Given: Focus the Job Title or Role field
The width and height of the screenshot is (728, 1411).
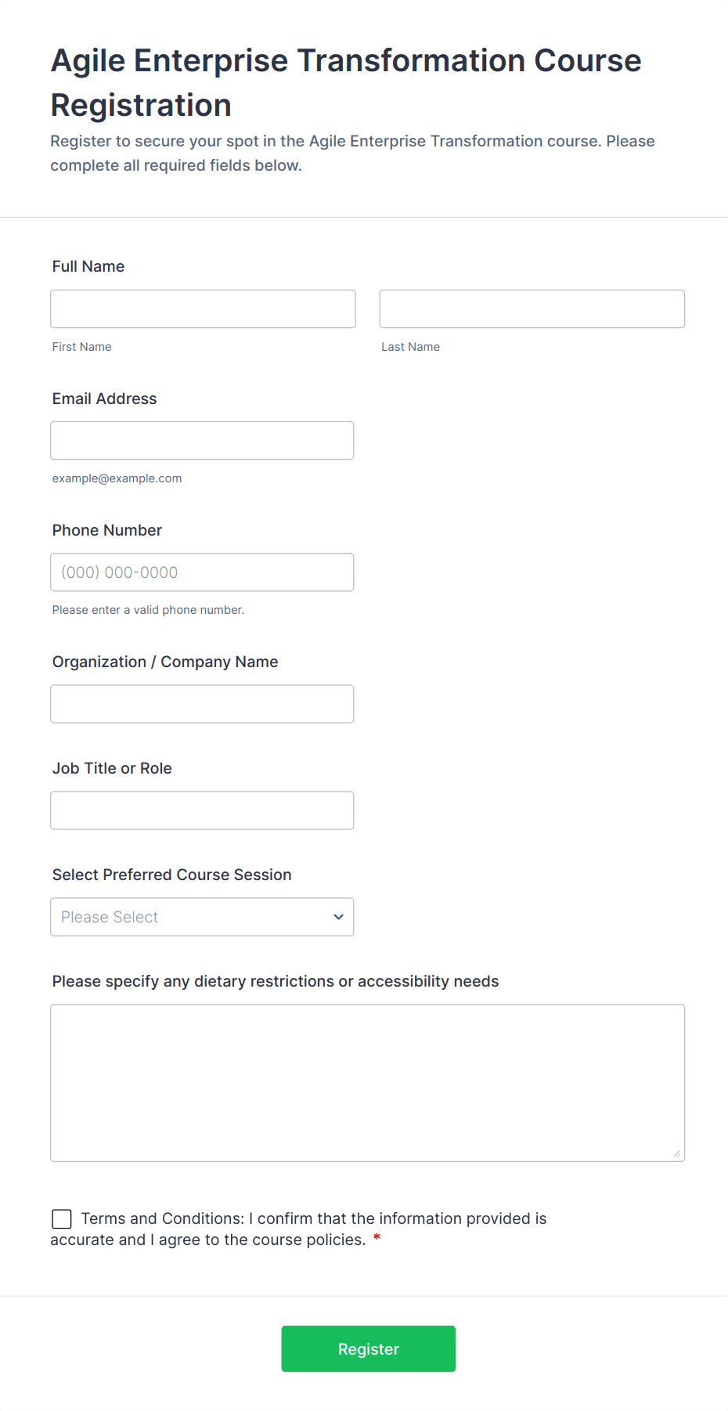Looking at the screenshot, I should [x=202, y=810].
